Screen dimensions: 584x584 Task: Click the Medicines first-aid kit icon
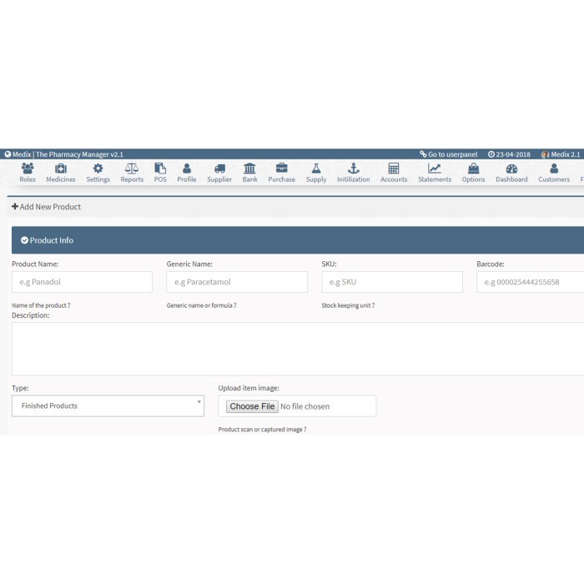click(x=61, y=169)
